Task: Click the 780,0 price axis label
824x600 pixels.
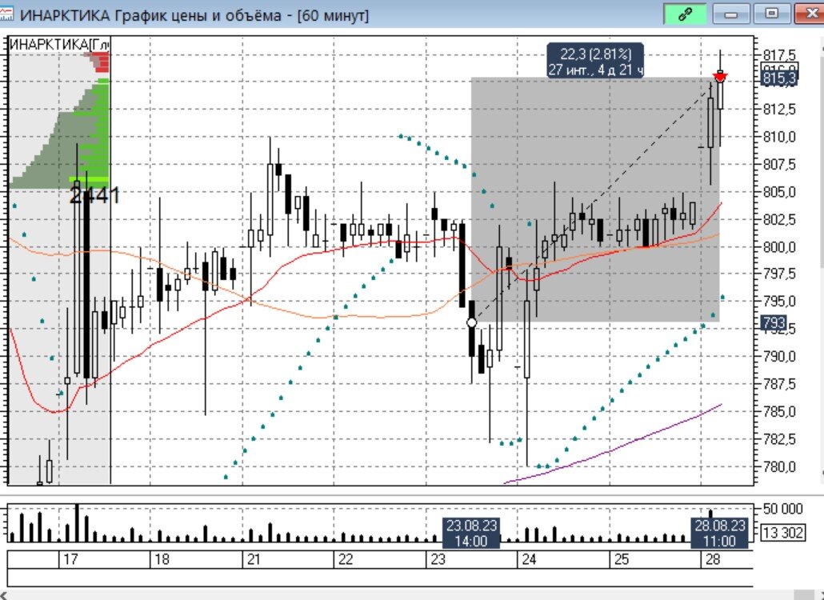Action: pos(779,466)
